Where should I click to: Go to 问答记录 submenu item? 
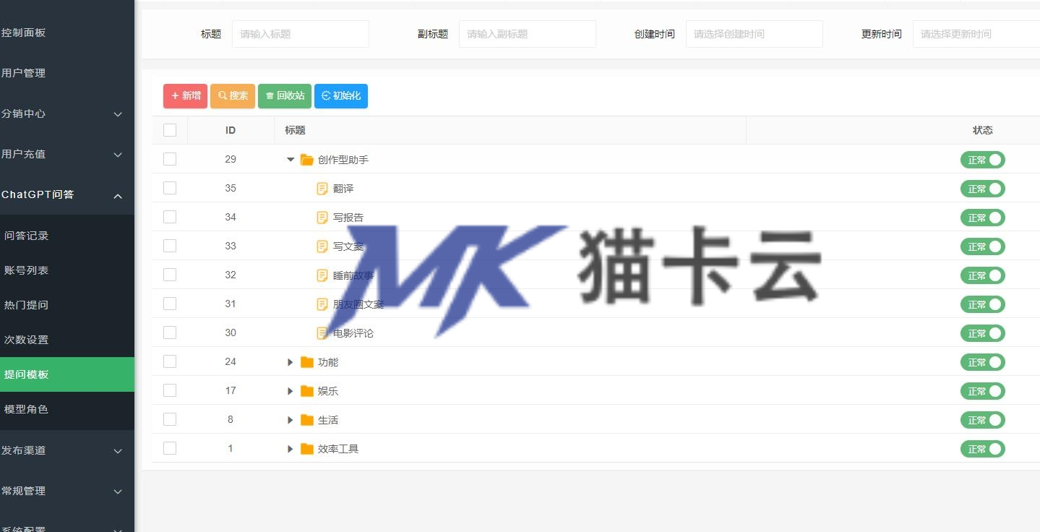tap(67, 236)
